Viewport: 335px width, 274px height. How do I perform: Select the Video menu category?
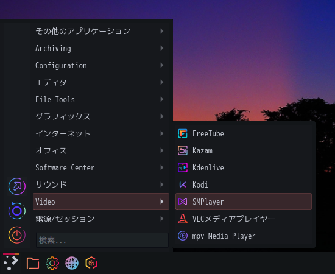click(x=101, y=202)
